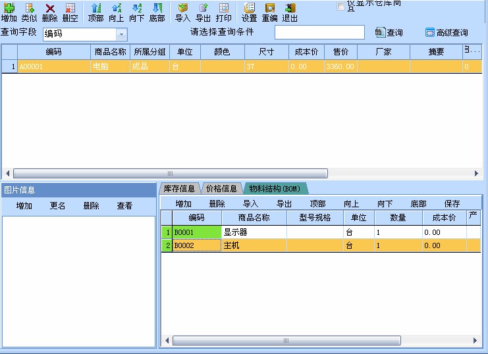Open 高级查询 advanced search
Viewport: 488px width, 354px height.
pyautogui.click(x=447, y=32)
